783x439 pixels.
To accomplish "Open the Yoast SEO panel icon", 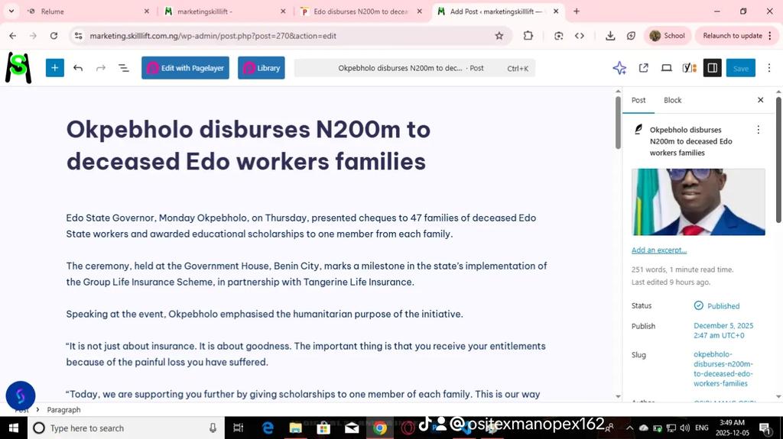I will coord(690,68).
